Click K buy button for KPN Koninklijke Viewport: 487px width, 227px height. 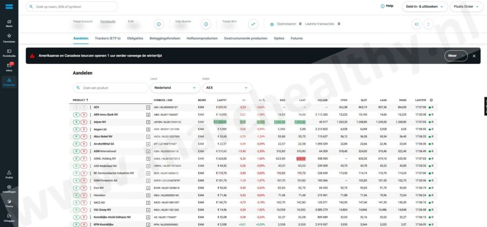point(76,225)
